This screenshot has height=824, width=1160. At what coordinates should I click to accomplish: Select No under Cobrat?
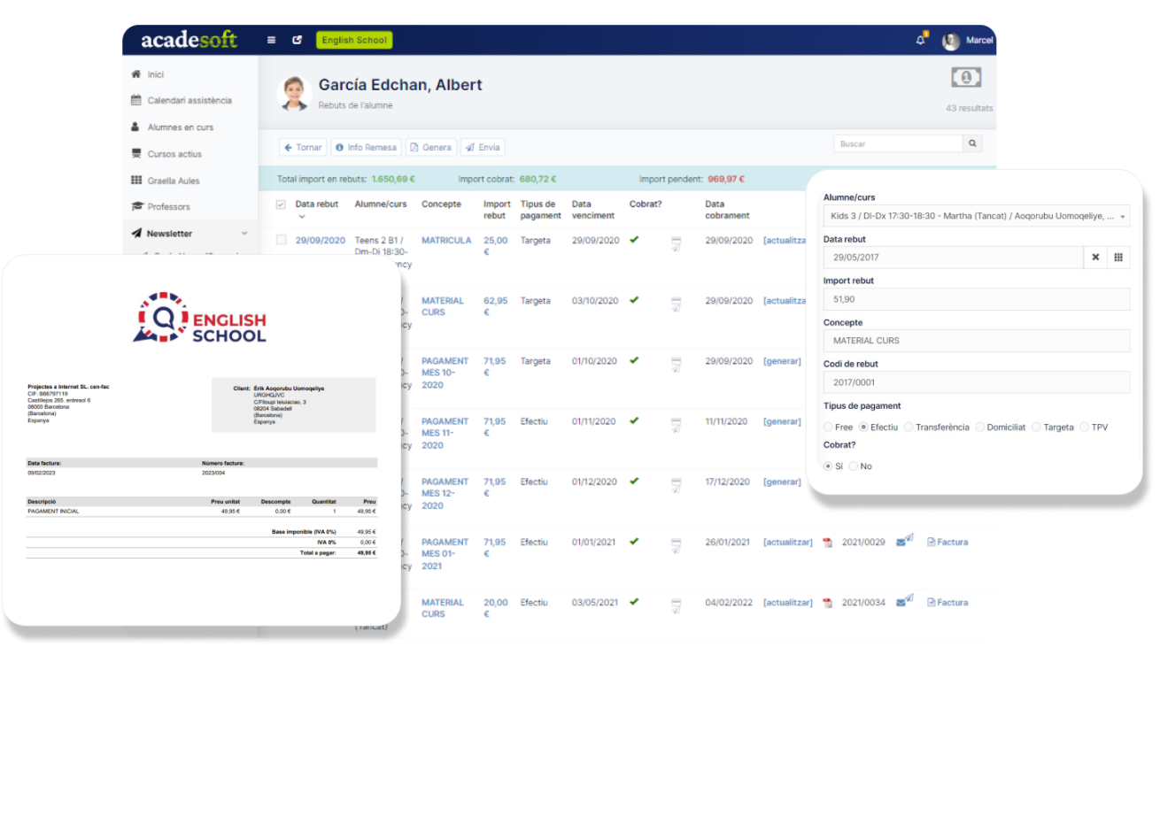click(854, 466)
